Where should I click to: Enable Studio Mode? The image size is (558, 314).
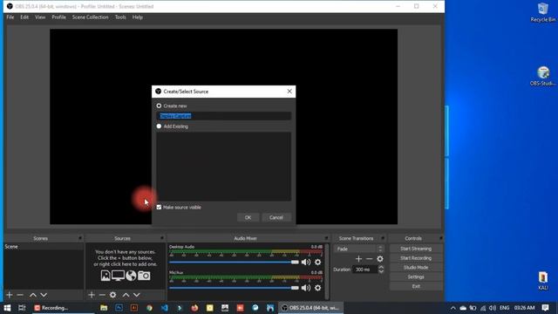pyautogui.click(x=416, y=268)
